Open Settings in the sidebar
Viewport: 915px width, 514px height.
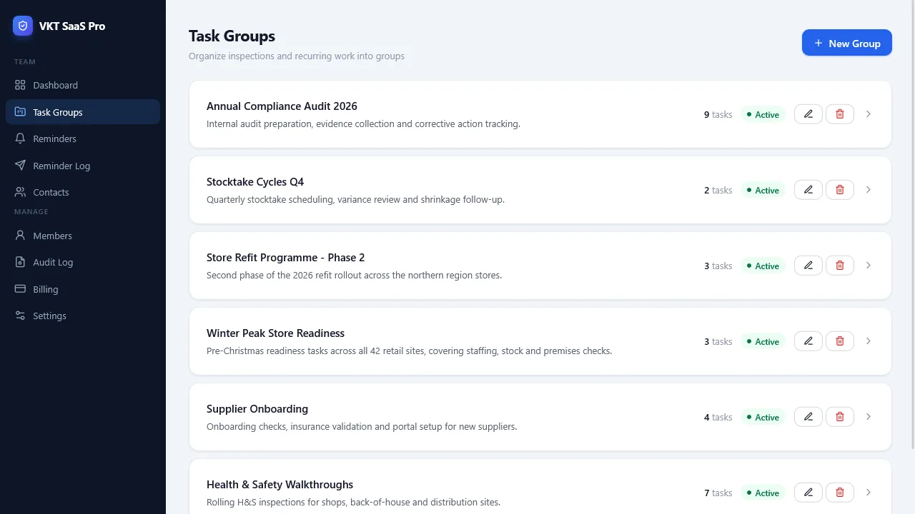[83, 316]
